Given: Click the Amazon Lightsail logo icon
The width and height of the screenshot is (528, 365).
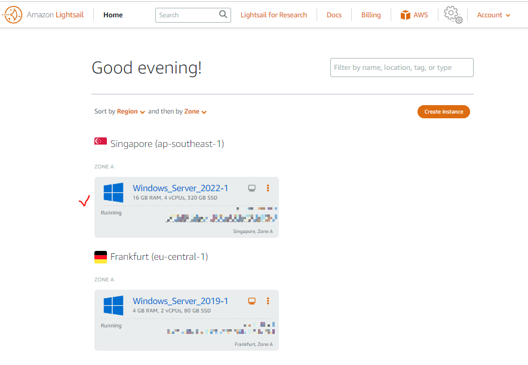Looking at the screenshot, I should point(13,15).
